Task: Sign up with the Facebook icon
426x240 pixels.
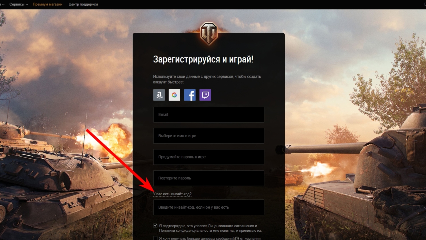Action: tap(190, 95)
